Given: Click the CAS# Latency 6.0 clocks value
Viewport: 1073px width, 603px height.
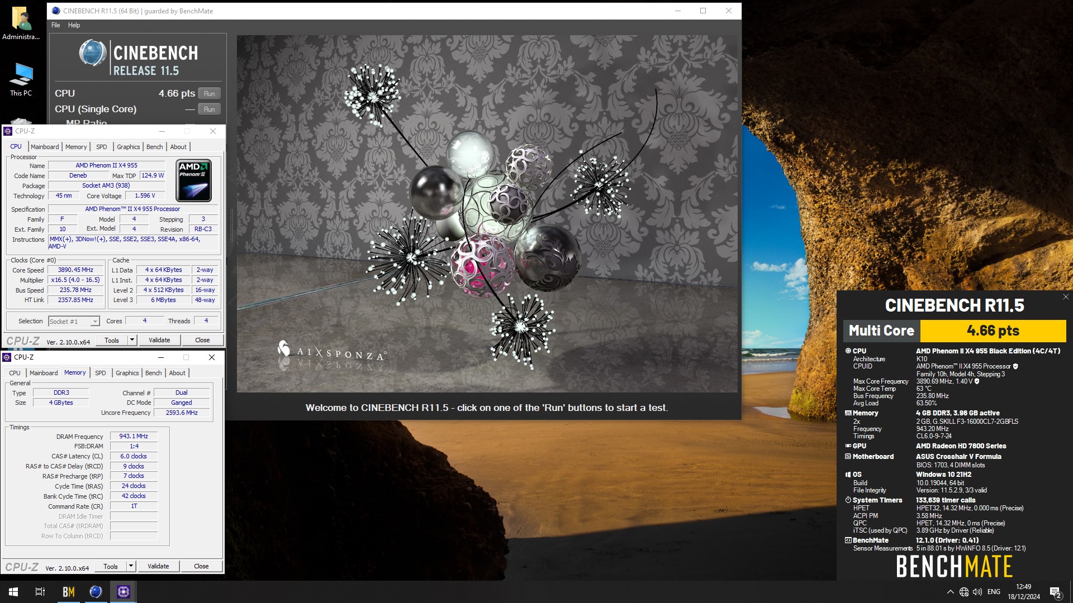Looking at the screenshot, I should 134,456.
